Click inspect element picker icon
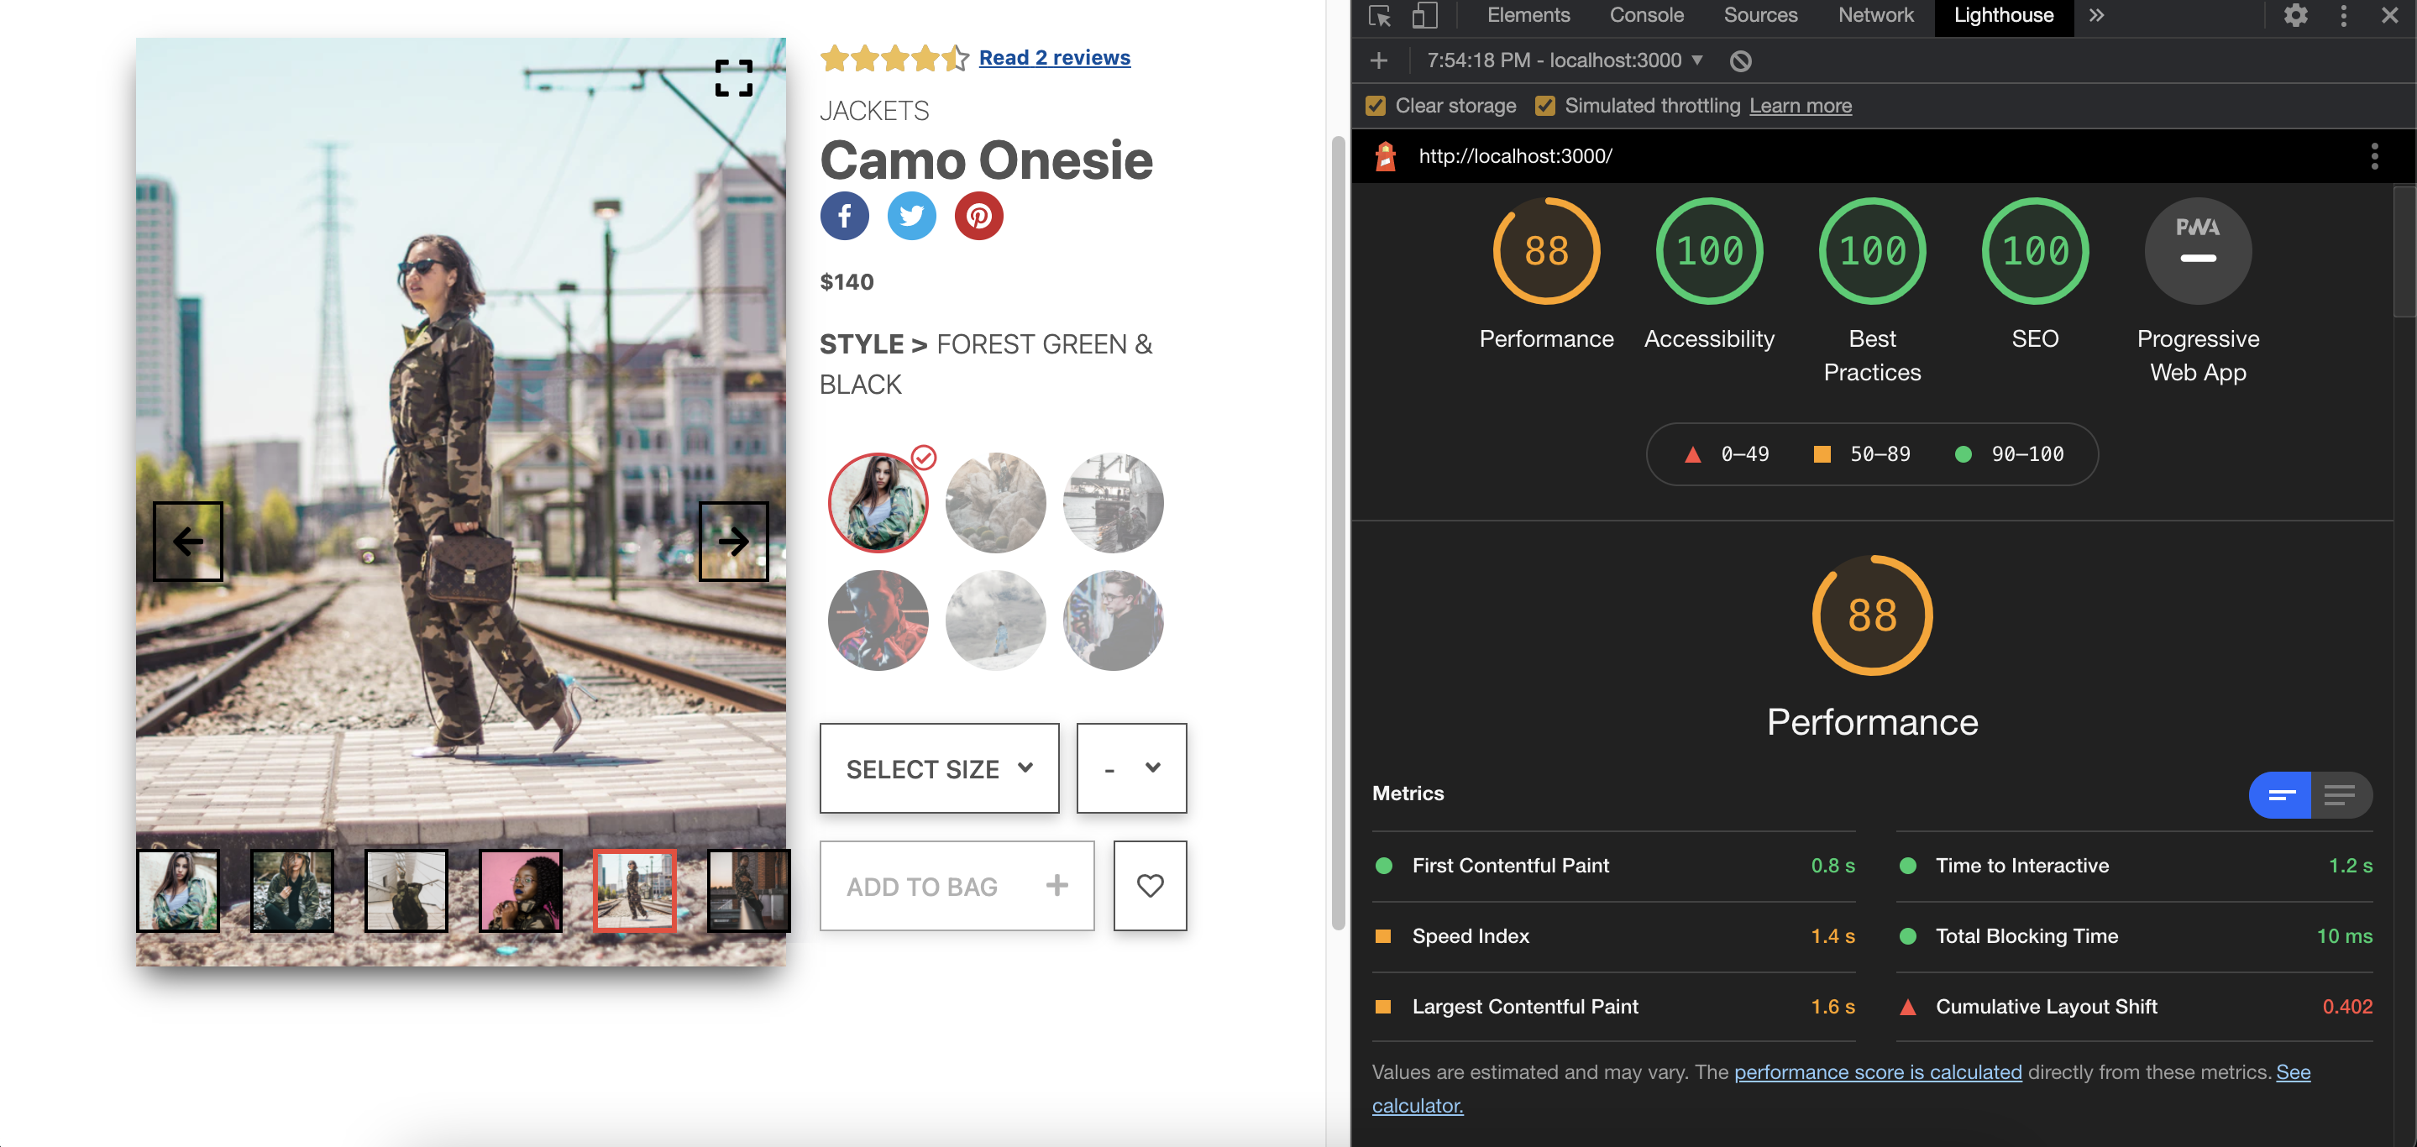The image size is (2417, 1147). pyautogui.click(x=1378, y=15)
